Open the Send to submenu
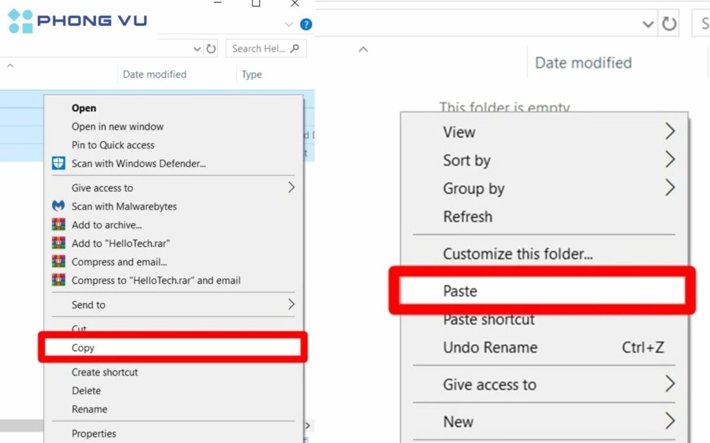The height and width of the screenshot is (443, 710). click(x=88, y=304)
